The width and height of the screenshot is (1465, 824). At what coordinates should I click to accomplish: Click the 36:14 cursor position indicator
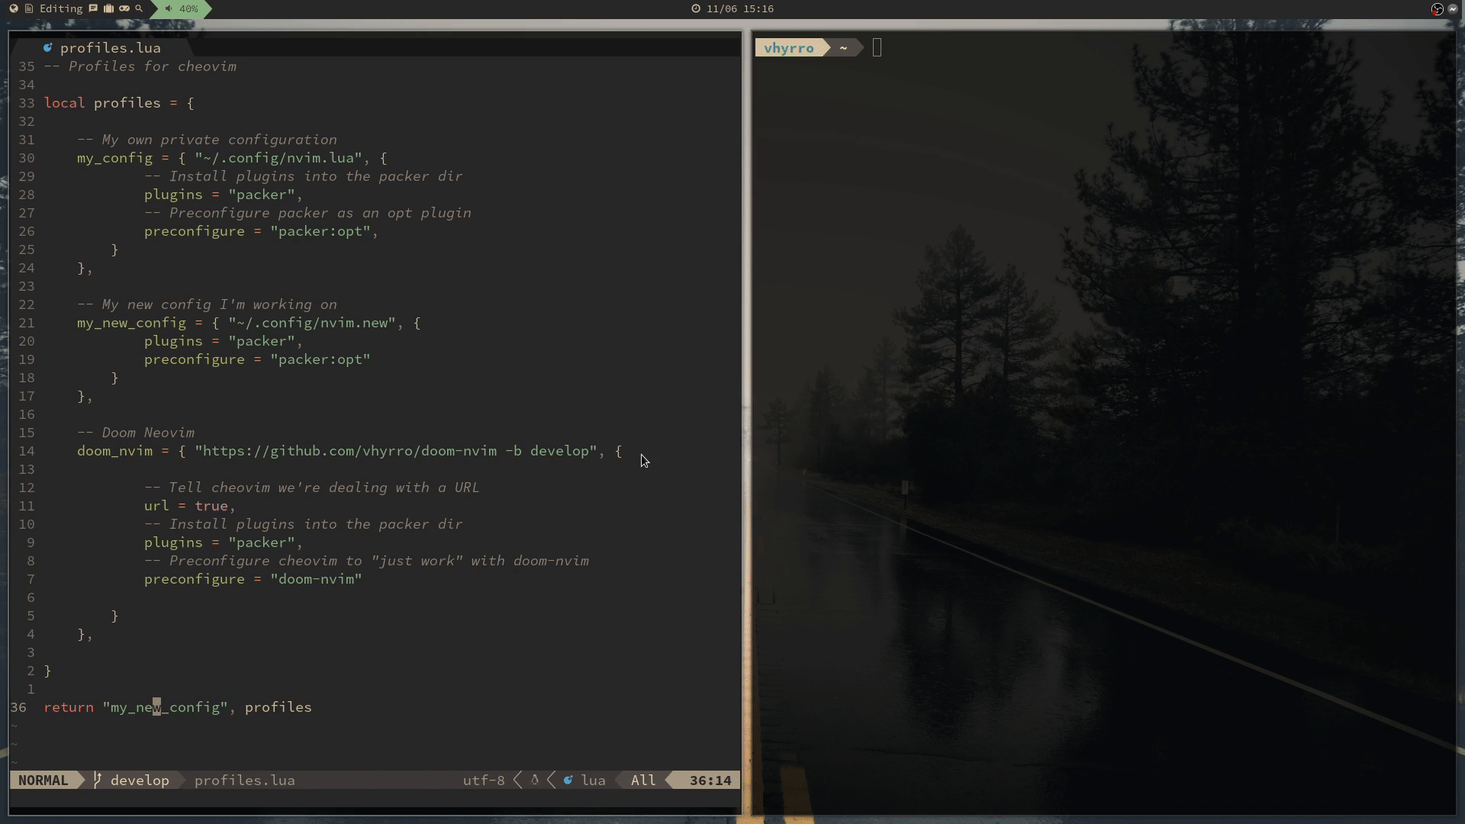(x=710, y=781)
